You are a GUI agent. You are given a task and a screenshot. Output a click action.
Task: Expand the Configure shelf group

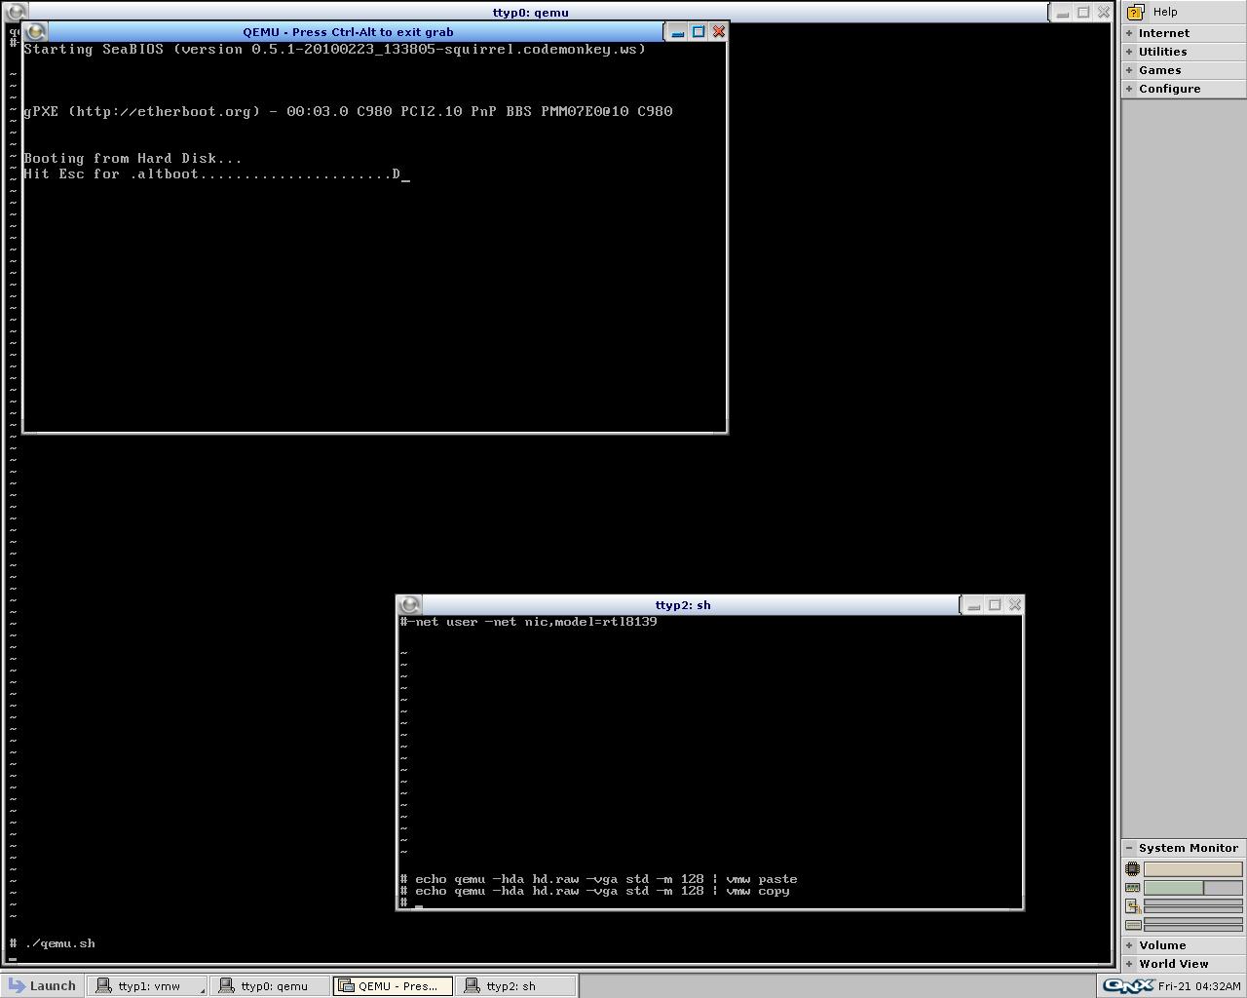(1184, 89)
